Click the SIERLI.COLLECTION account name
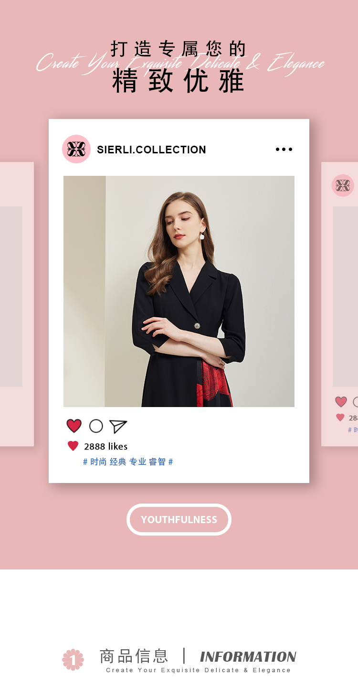The width and height of the screenshot is (358, 698). 151,150
